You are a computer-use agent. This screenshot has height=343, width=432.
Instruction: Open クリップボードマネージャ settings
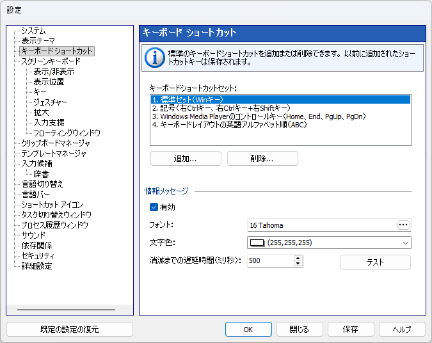(x=56, y=143)
